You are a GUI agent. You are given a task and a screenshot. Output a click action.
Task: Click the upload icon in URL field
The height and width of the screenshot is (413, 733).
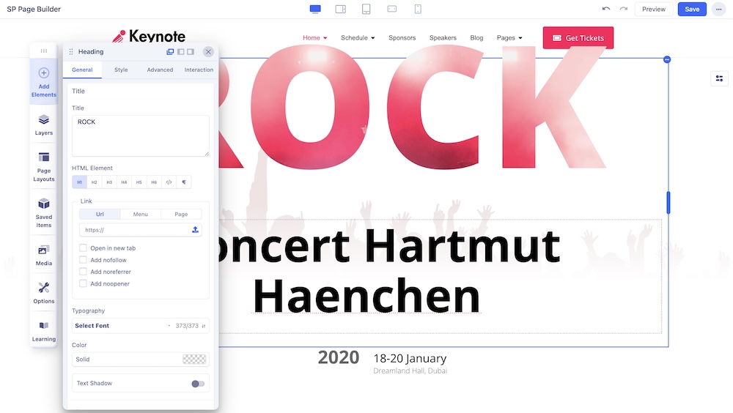pyautogui.click(x=195, y=230)
